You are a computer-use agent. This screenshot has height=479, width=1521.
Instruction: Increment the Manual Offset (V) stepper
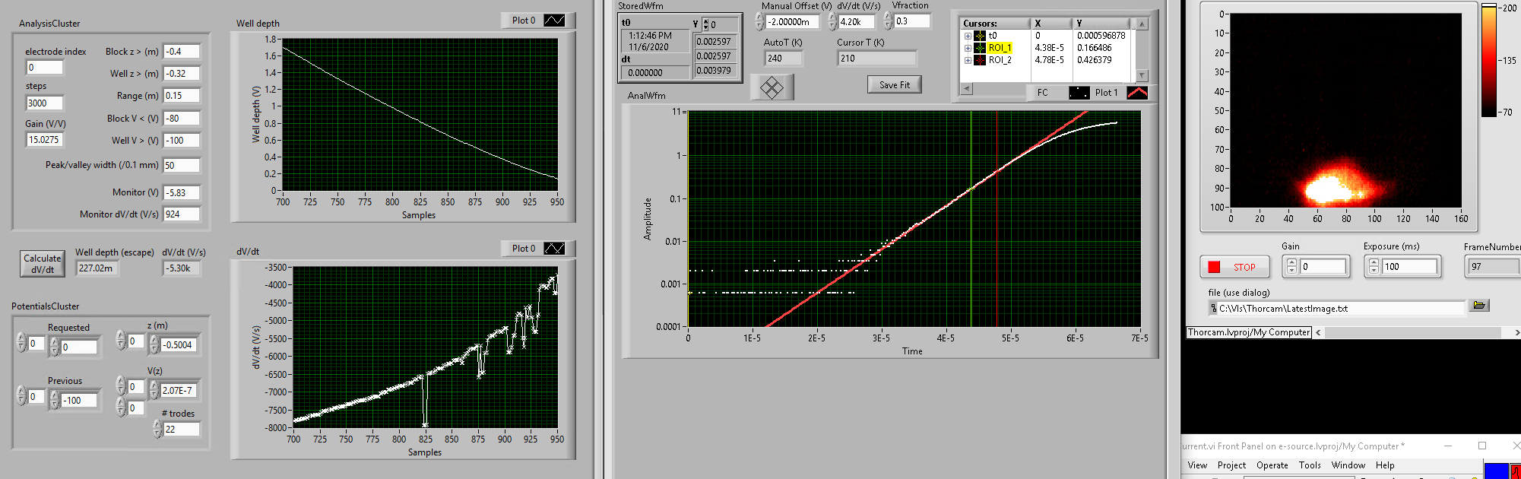(759, 17)
